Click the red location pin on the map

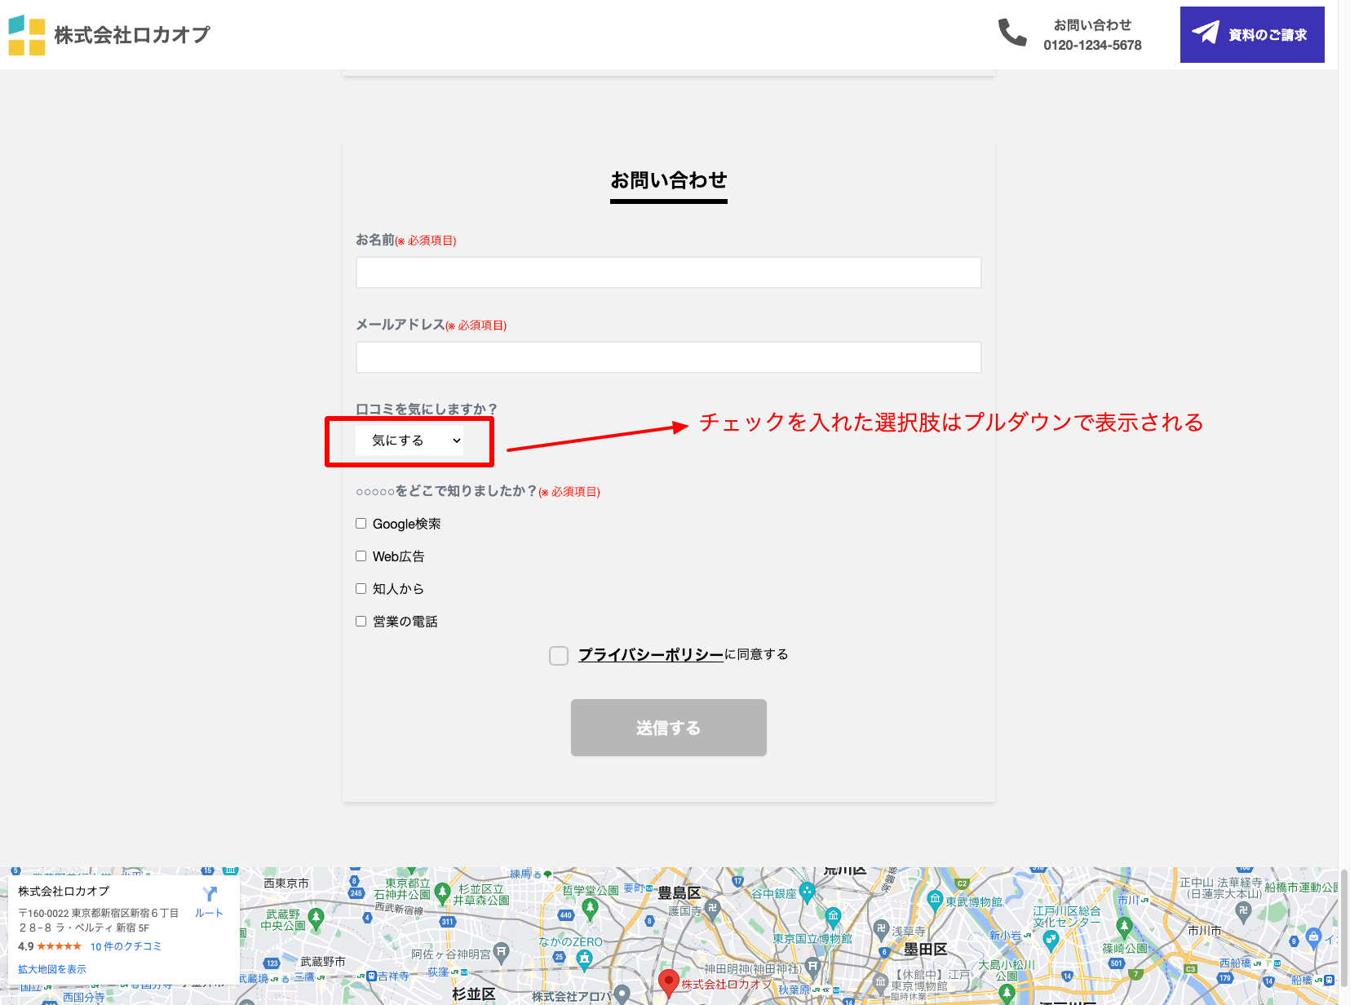click(669, 981)
